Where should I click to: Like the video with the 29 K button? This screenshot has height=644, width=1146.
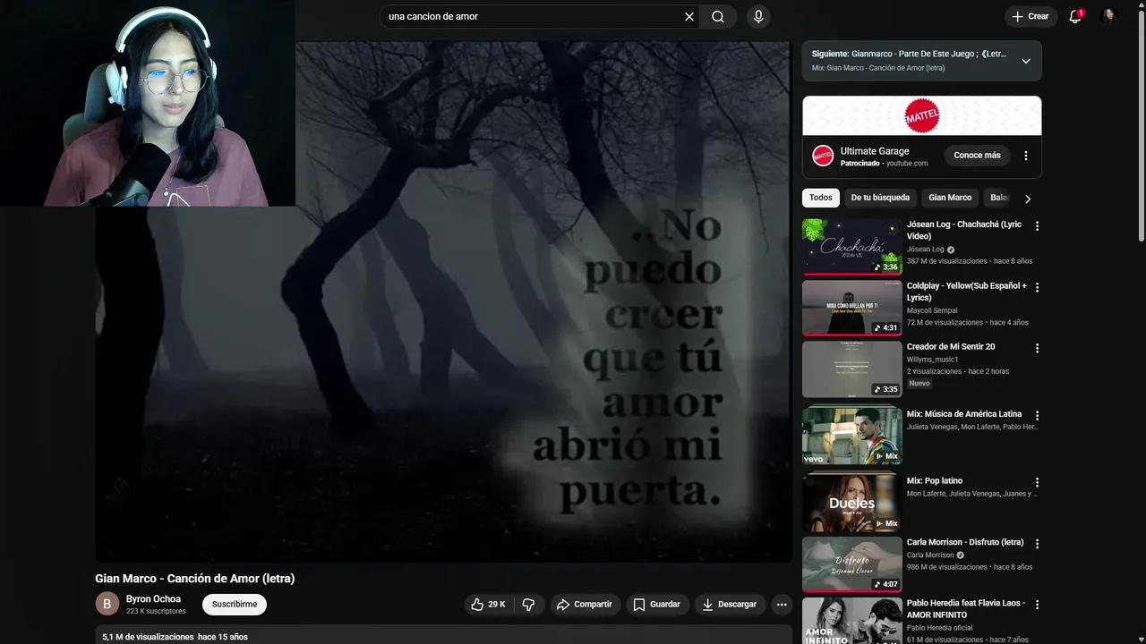488,604
